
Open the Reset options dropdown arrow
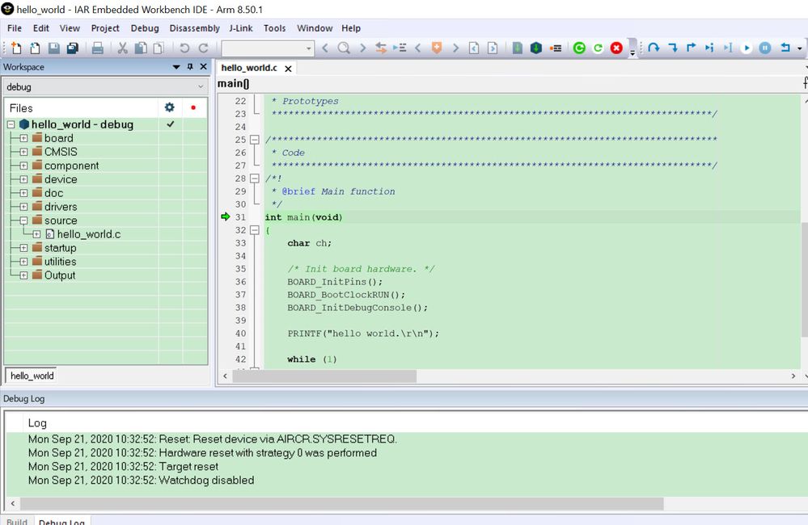(799, 48)
